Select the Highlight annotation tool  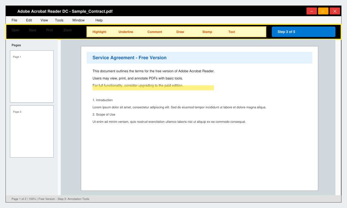tap(99, 32)
